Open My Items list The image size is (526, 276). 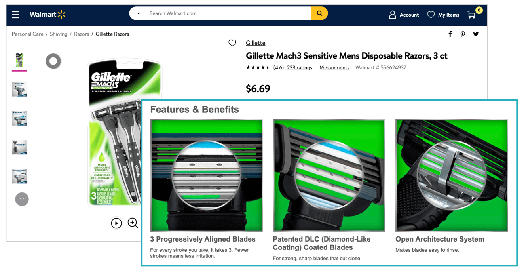443,15
